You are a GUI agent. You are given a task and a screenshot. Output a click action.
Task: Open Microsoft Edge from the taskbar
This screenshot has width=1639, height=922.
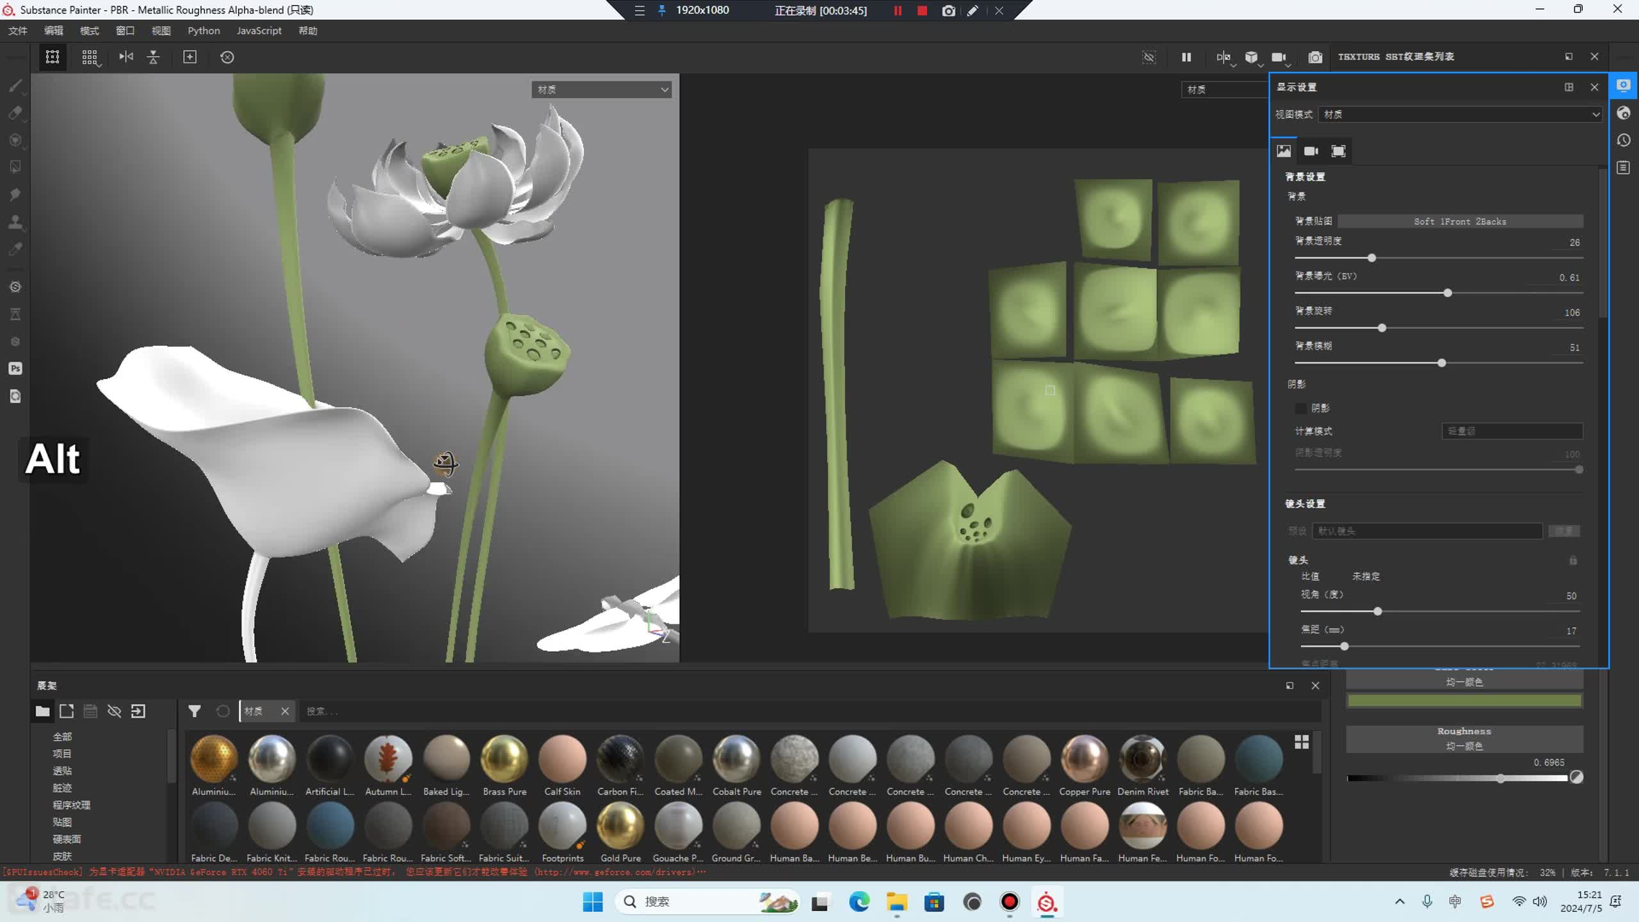[x=859, y=902]
